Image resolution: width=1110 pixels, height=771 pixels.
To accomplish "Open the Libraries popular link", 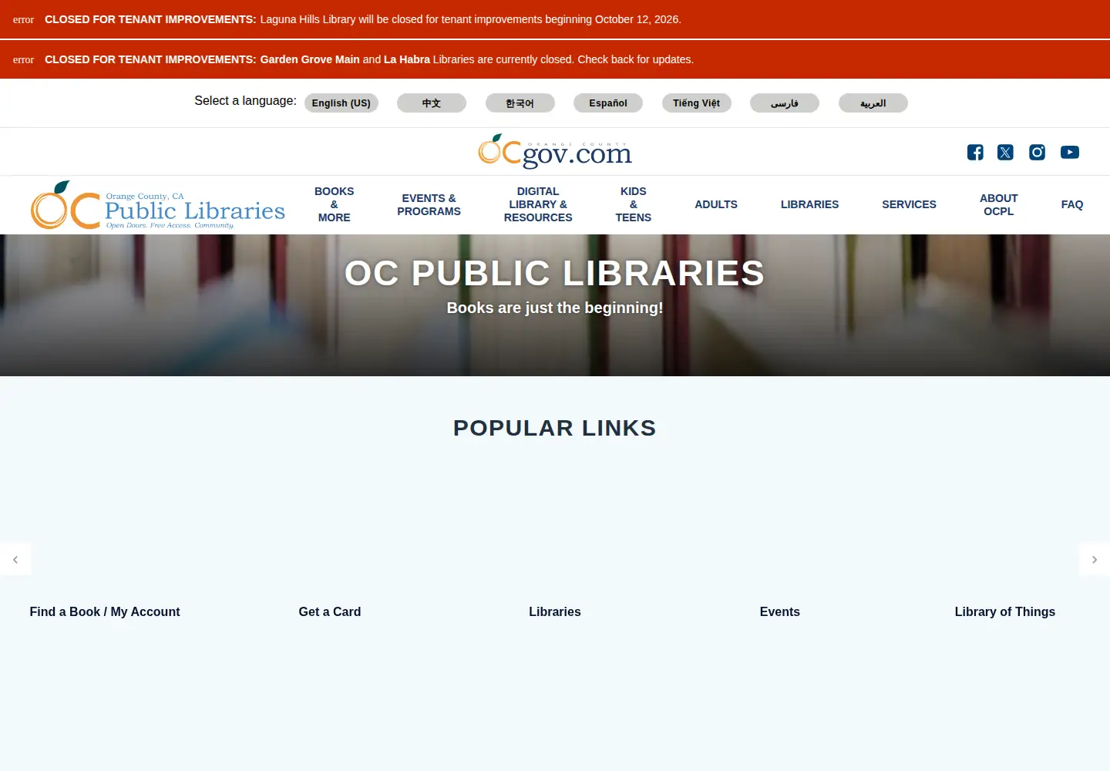I will point(555,611).
